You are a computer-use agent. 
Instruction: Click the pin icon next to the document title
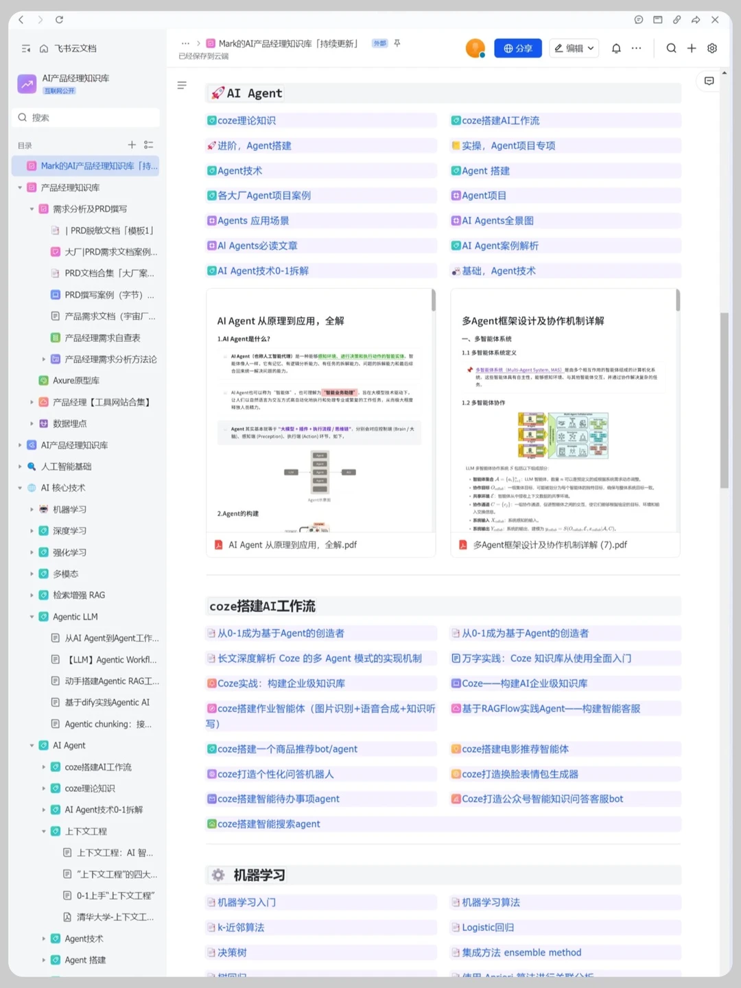(397, 43)
